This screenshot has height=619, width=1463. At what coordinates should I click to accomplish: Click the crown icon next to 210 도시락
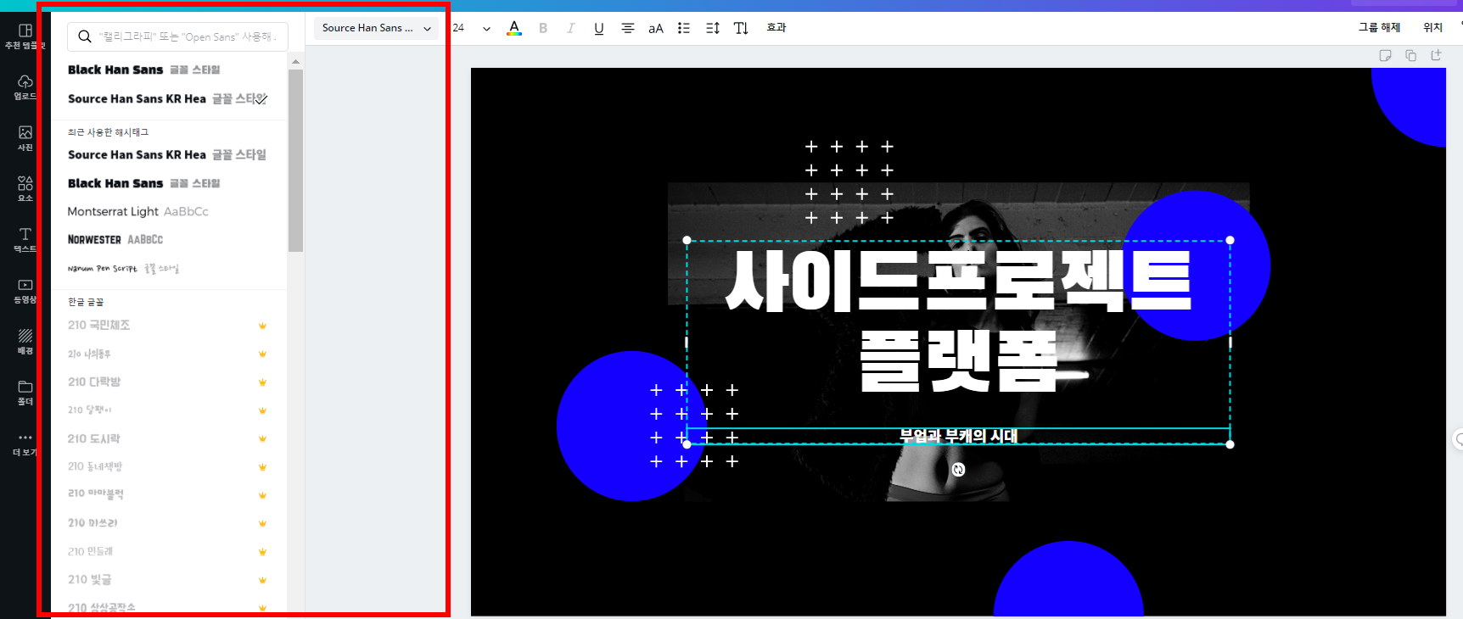coord(262,438)
